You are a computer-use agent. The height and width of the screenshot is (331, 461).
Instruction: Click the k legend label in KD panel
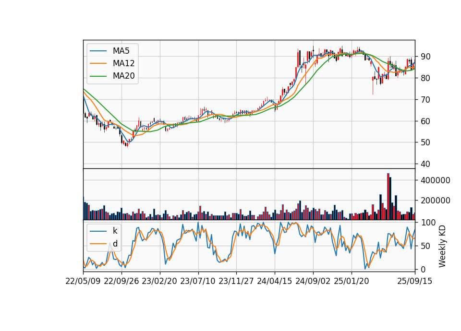(x=115, y=231)
